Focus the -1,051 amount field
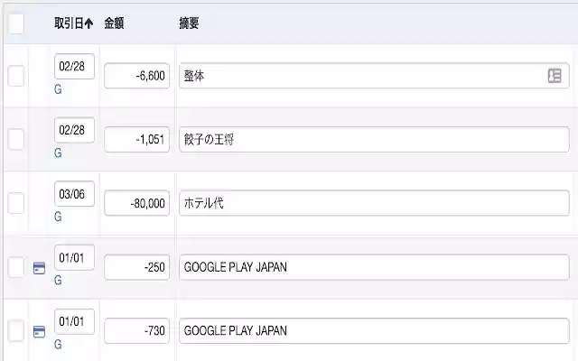578x361 pixels. coord(136,139)
